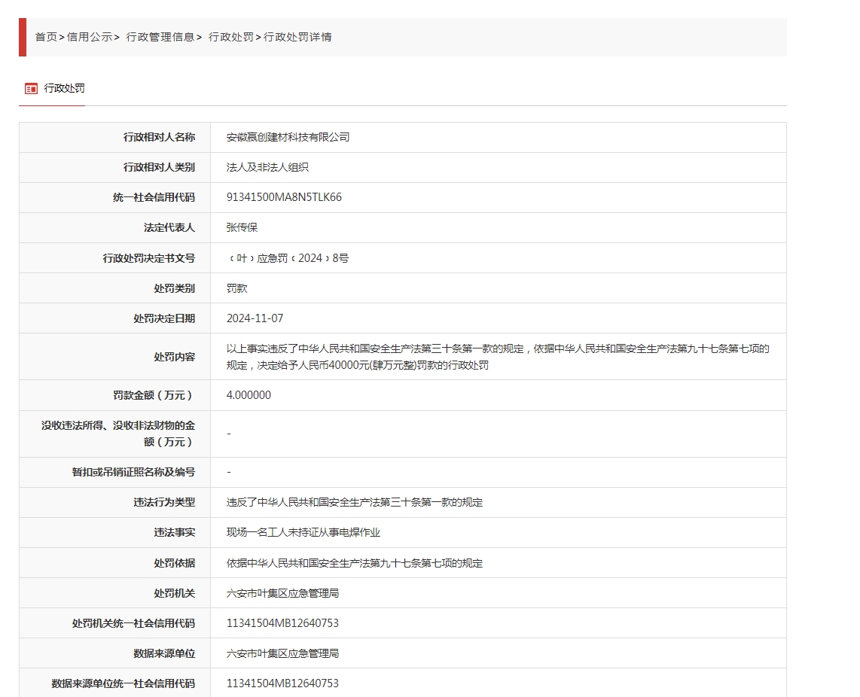
Task: Select the 违法事实 text about 电焊作业
Action: [x=303, y=532]
